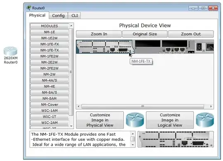This screenshot has height=161, width=223.
Task: Click the Original Size button
Action: point(145,34)
